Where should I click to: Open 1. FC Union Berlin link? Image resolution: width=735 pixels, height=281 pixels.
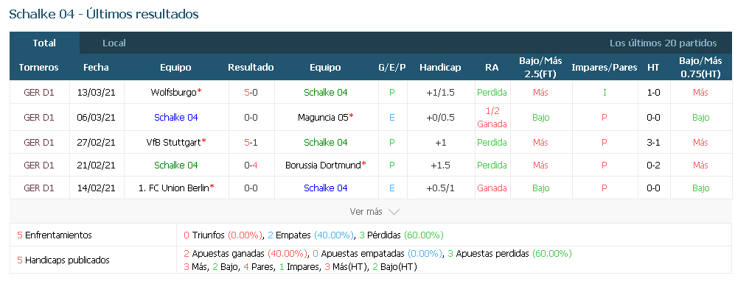[x=174, y=188]
